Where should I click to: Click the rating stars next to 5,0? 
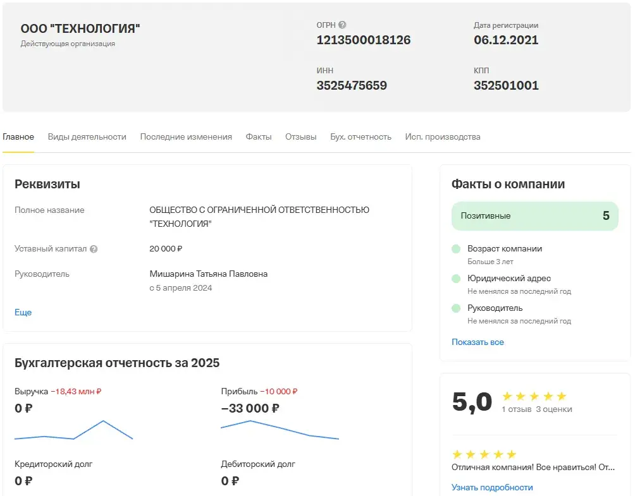coord(534,396)
